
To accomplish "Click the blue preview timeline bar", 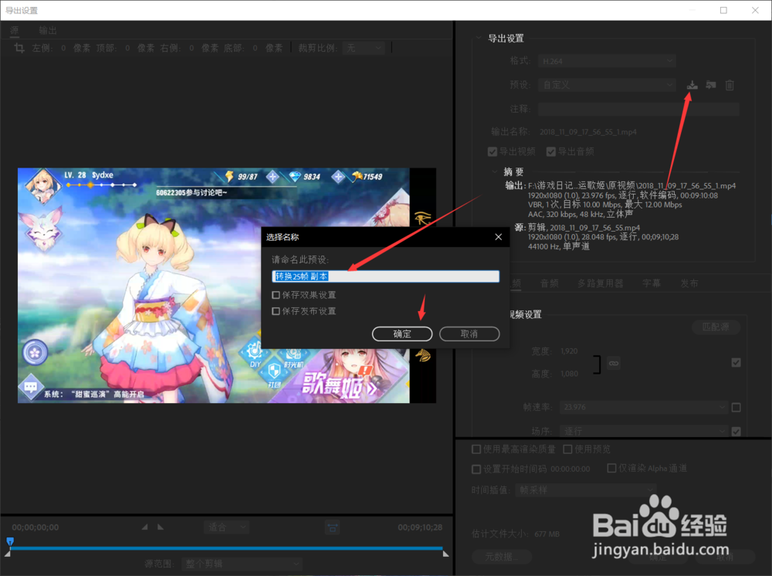I will tap(226, 548).
